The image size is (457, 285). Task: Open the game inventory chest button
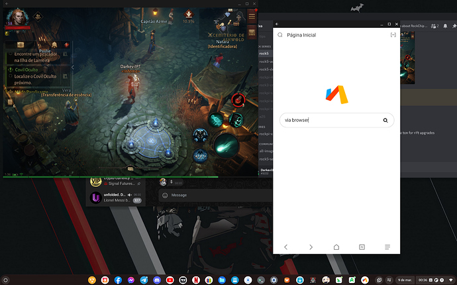(x=252, y=32)
